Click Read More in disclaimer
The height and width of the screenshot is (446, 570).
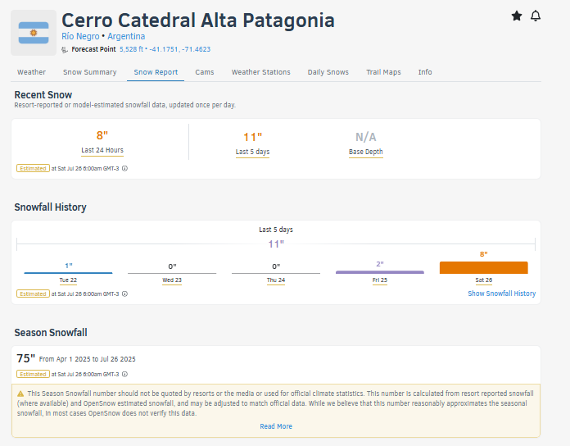click(276, 426)
